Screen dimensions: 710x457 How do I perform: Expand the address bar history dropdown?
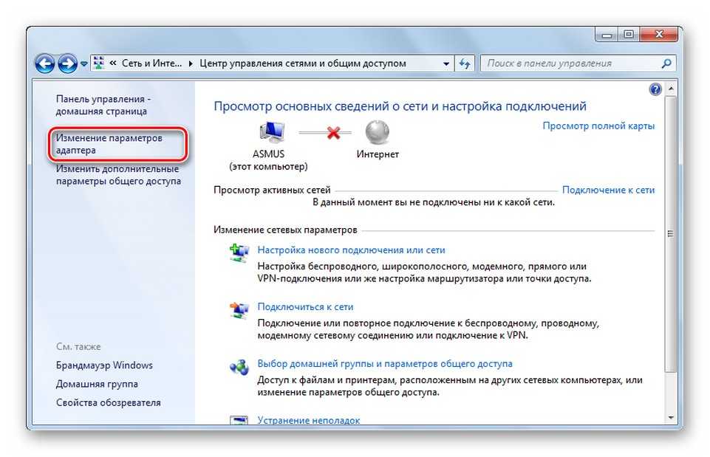446,64
